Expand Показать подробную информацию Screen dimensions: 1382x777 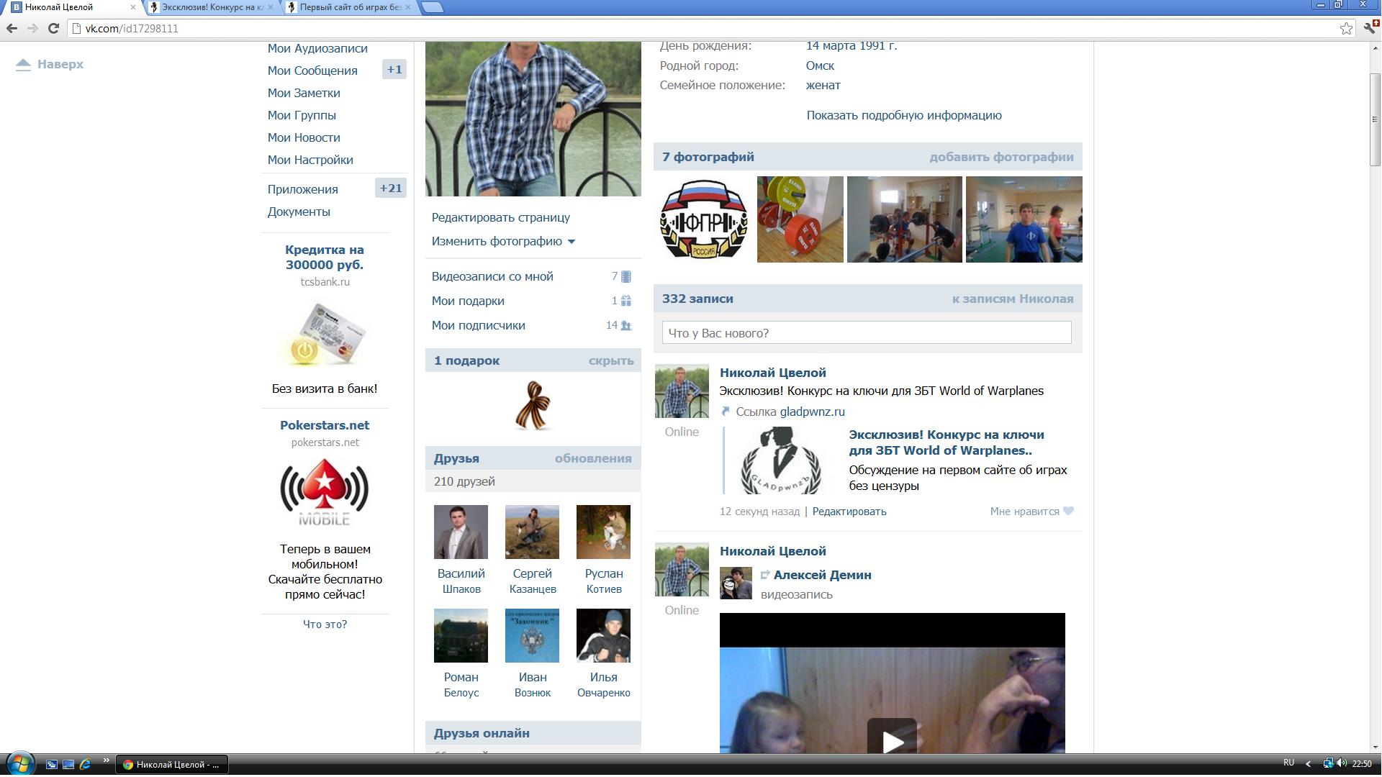pyautogui.click(x=903, y=115)
